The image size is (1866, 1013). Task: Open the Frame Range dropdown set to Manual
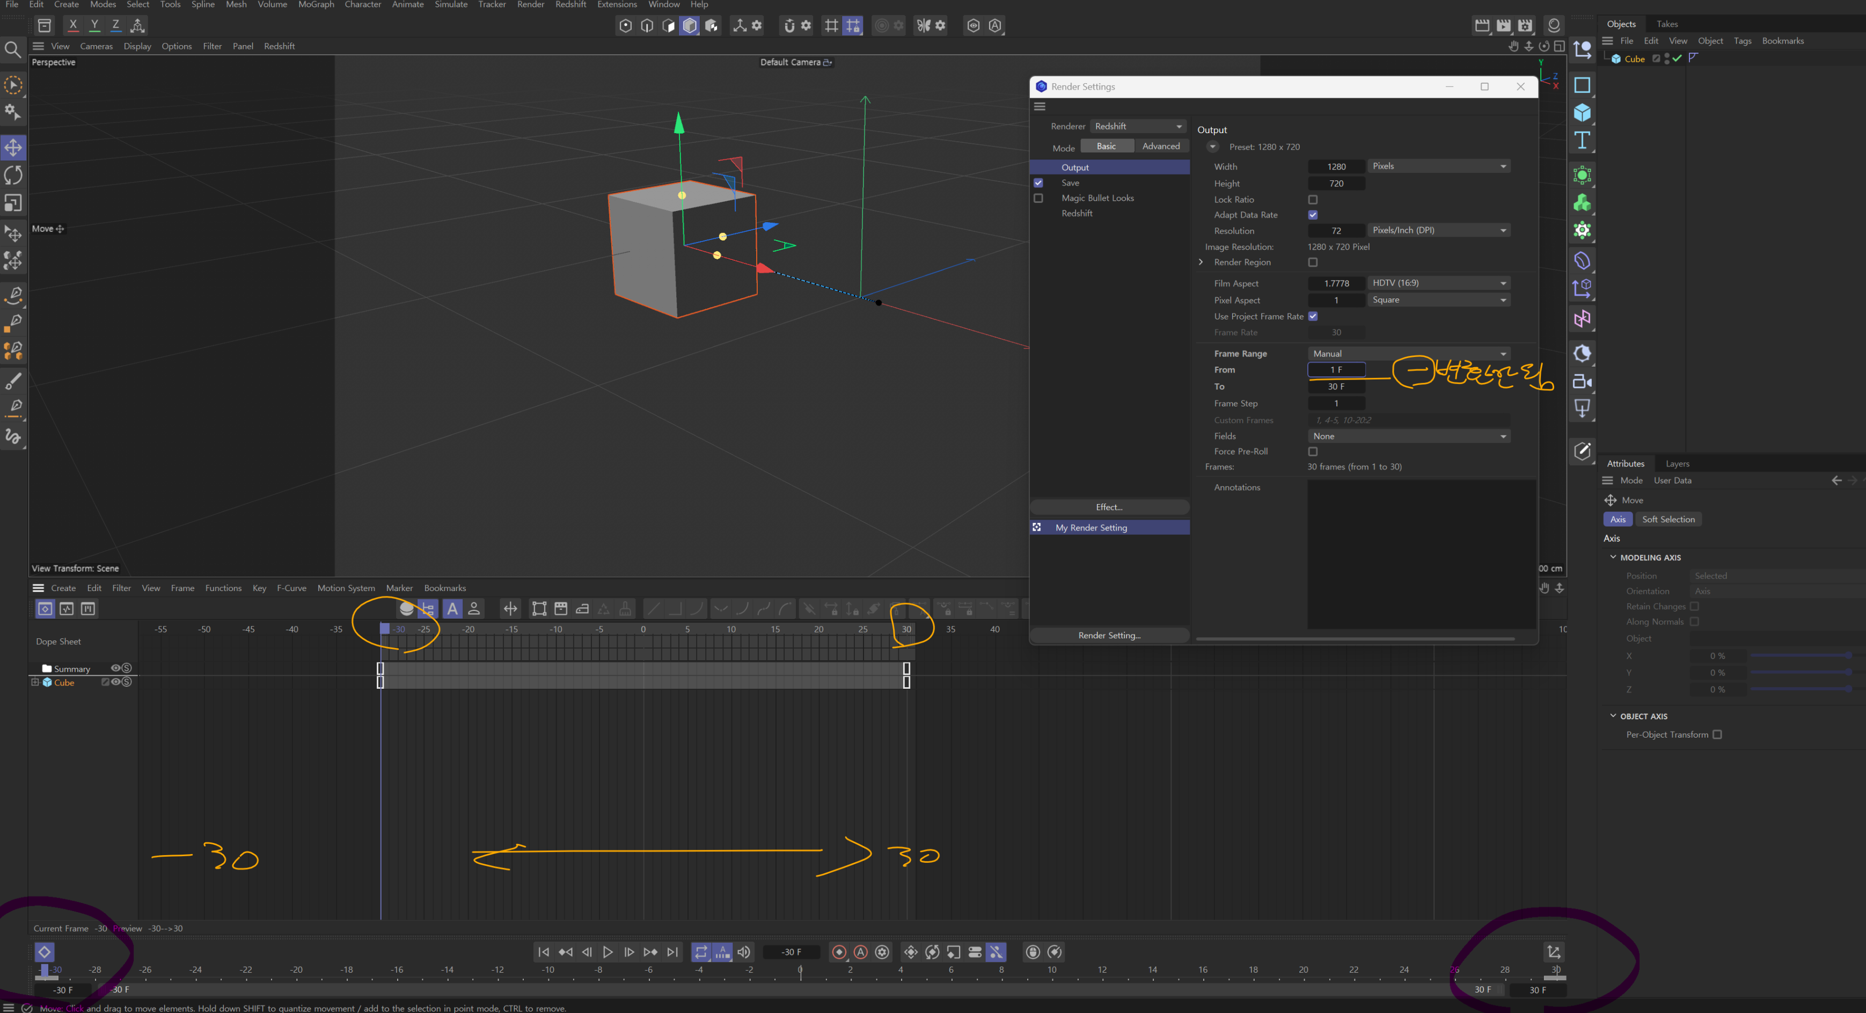1409,354
